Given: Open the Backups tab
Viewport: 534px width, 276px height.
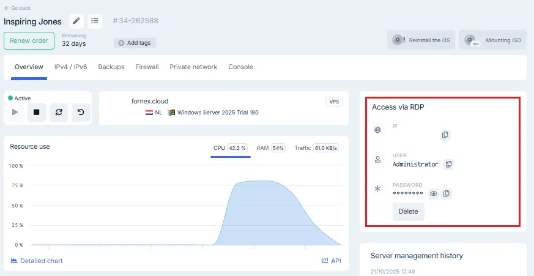Looking at the screenshot, I should point(111,67).
